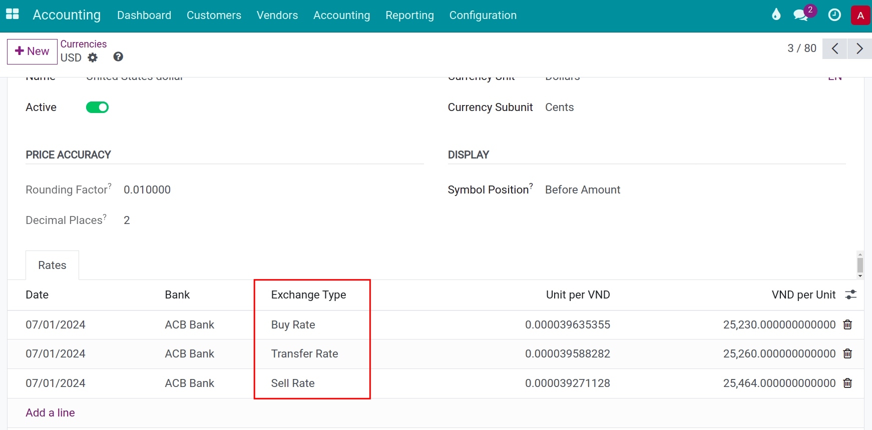
Task: Click the Buy Rate exchange type cell
Action: [293, 324]
